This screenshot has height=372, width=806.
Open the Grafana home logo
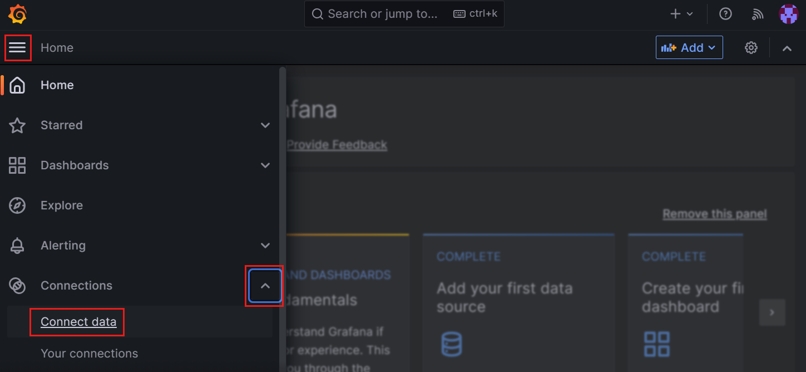pos(17,13)
